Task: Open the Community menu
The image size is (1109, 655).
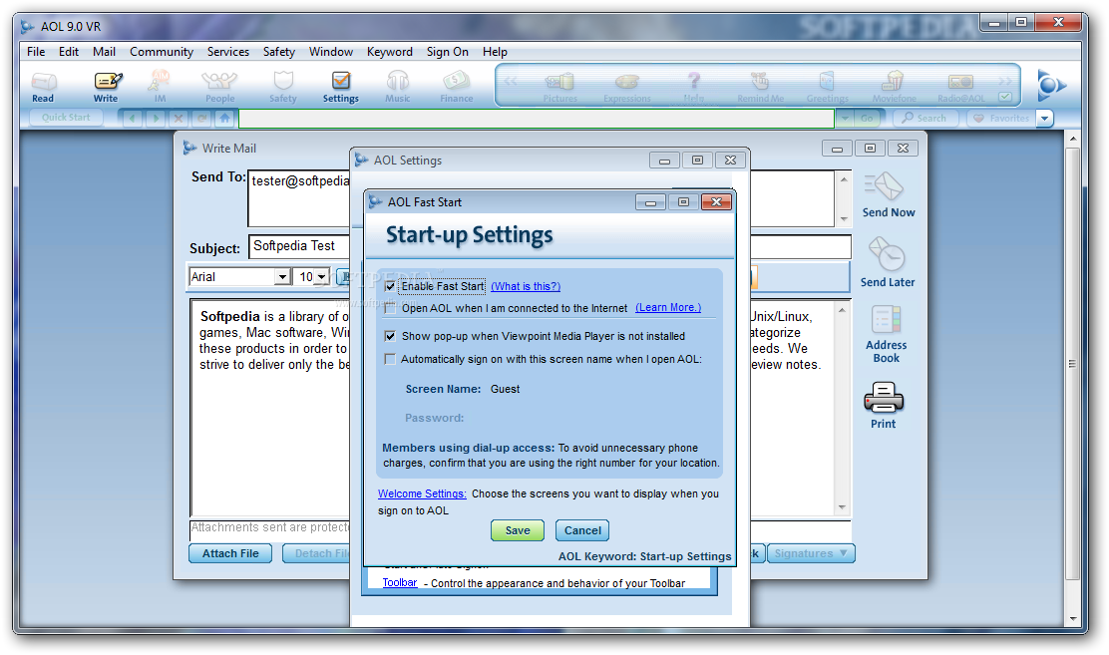Action: tap(162, 52)
